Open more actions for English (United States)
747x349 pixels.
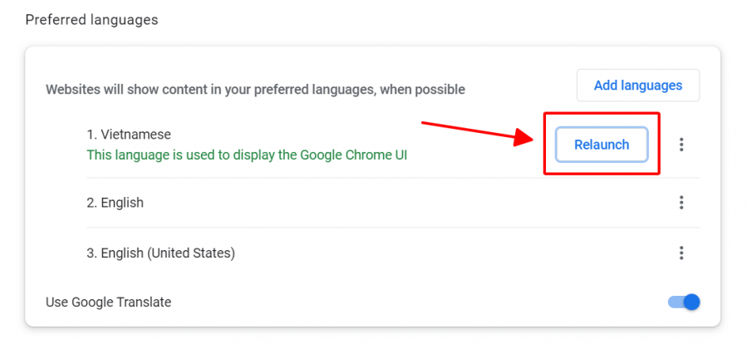click(x=681, y=253)
